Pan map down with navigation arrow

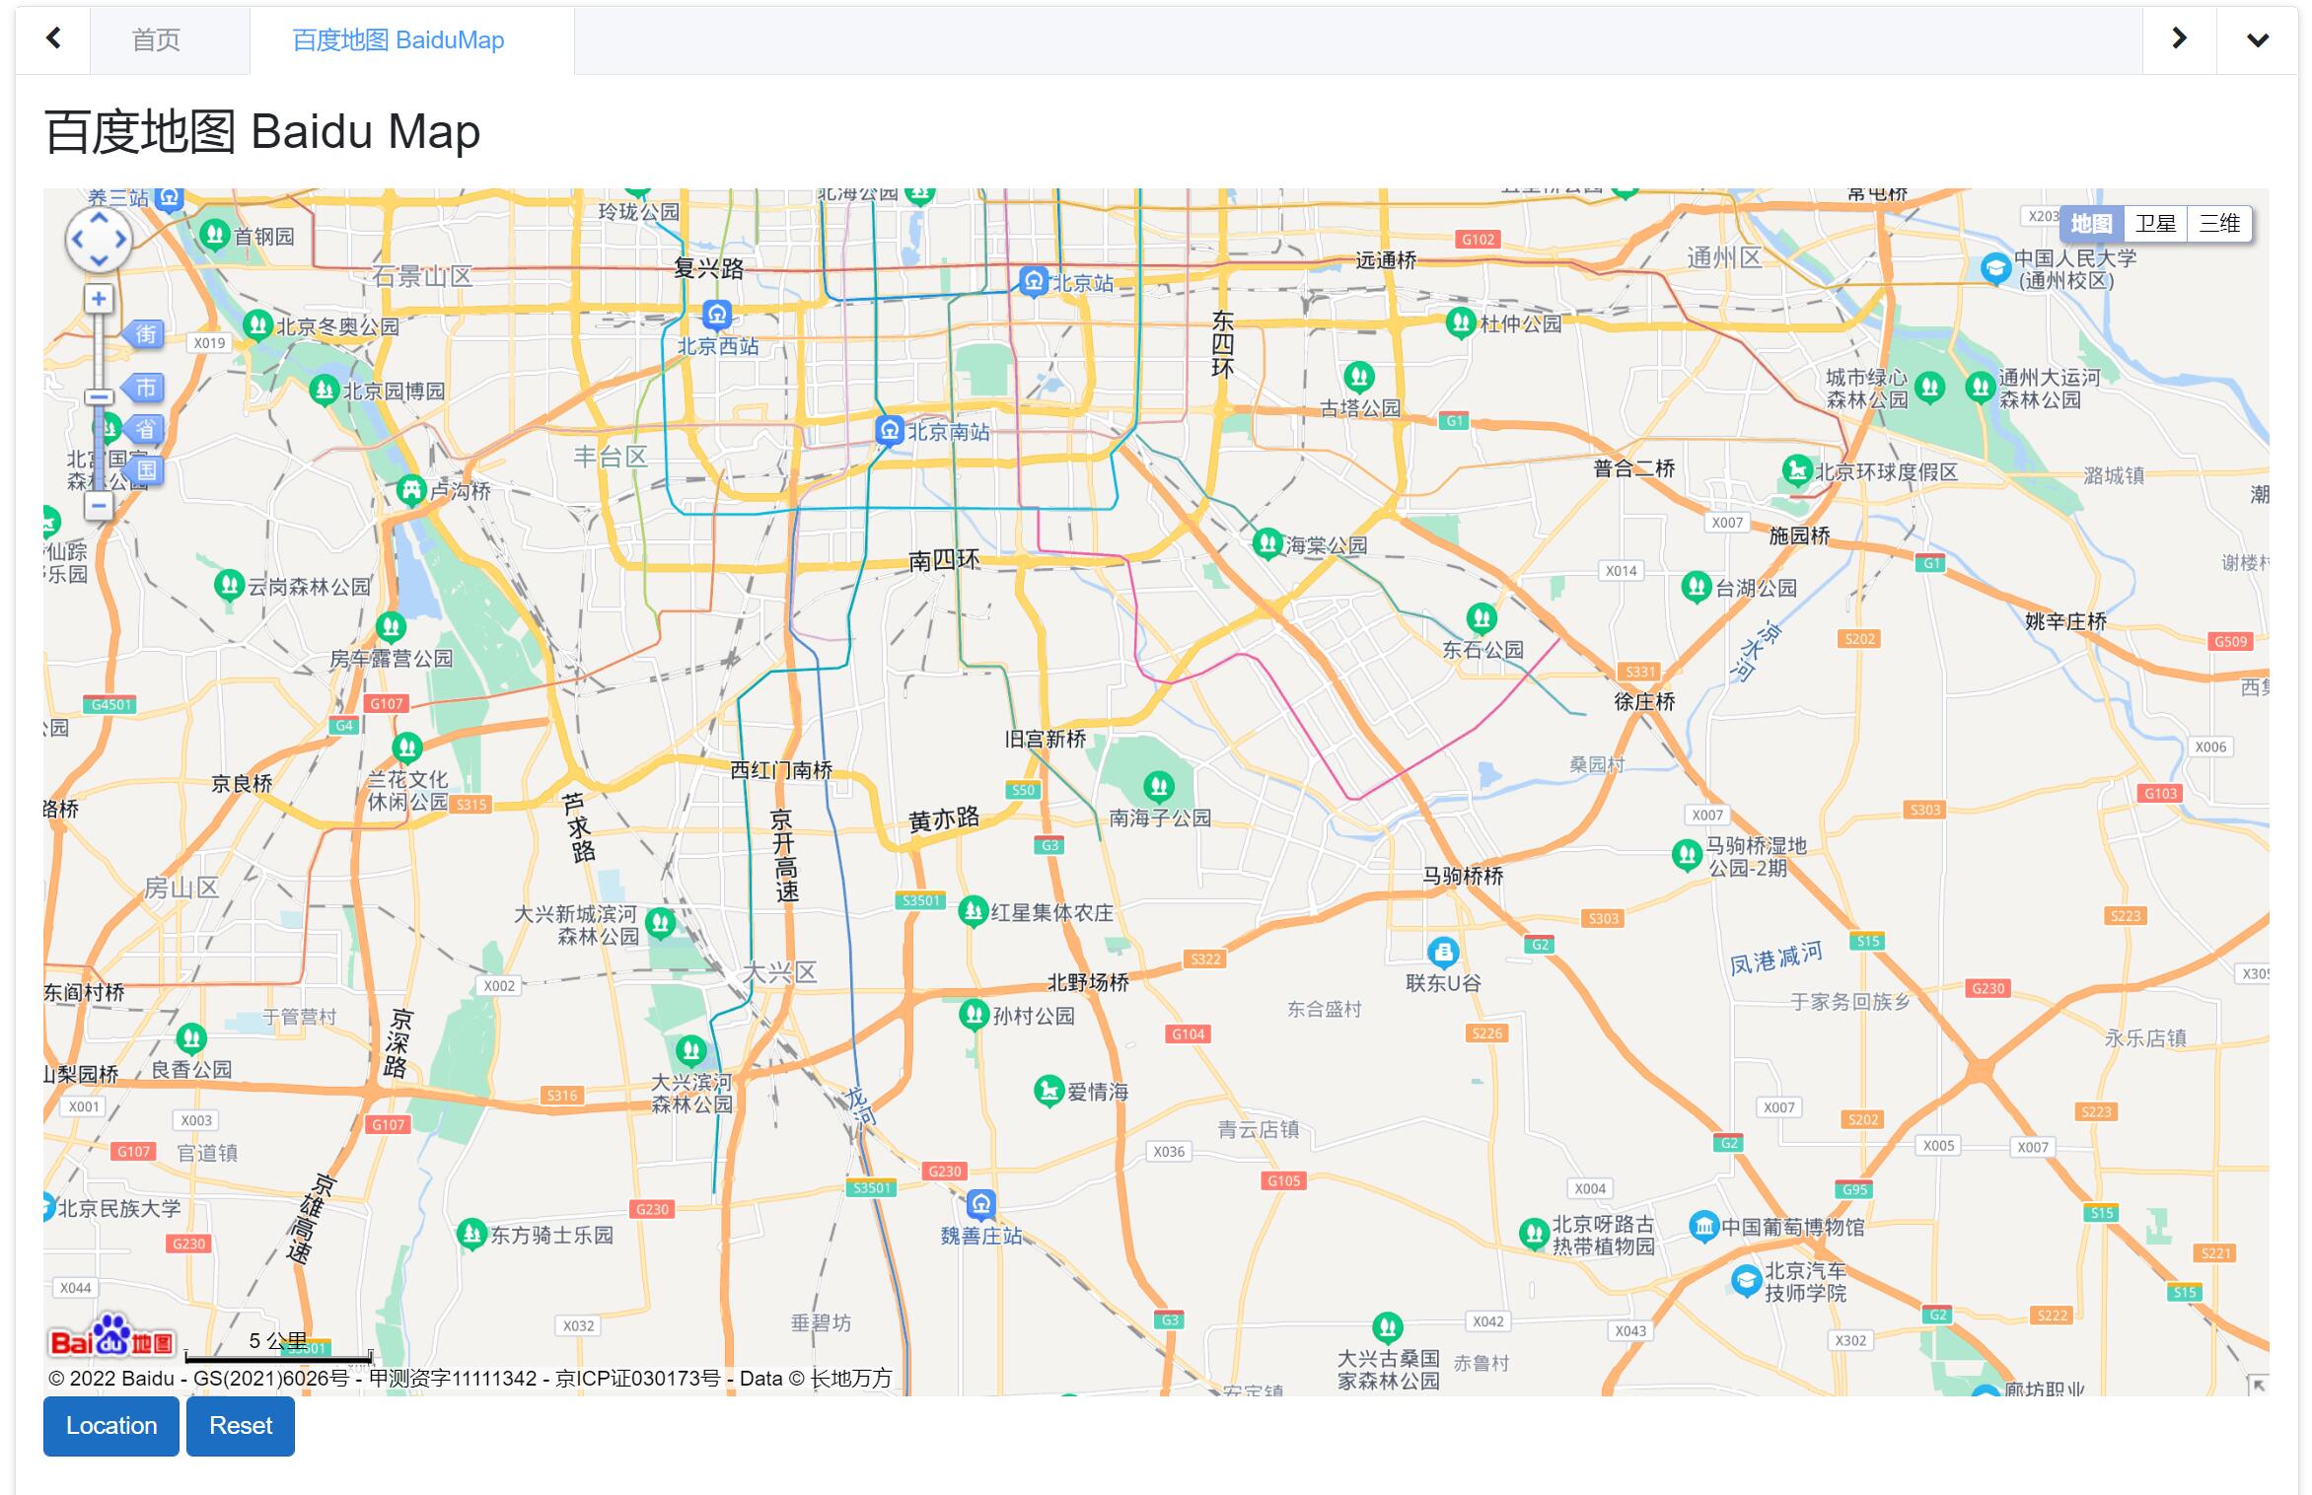coord(99,260)
